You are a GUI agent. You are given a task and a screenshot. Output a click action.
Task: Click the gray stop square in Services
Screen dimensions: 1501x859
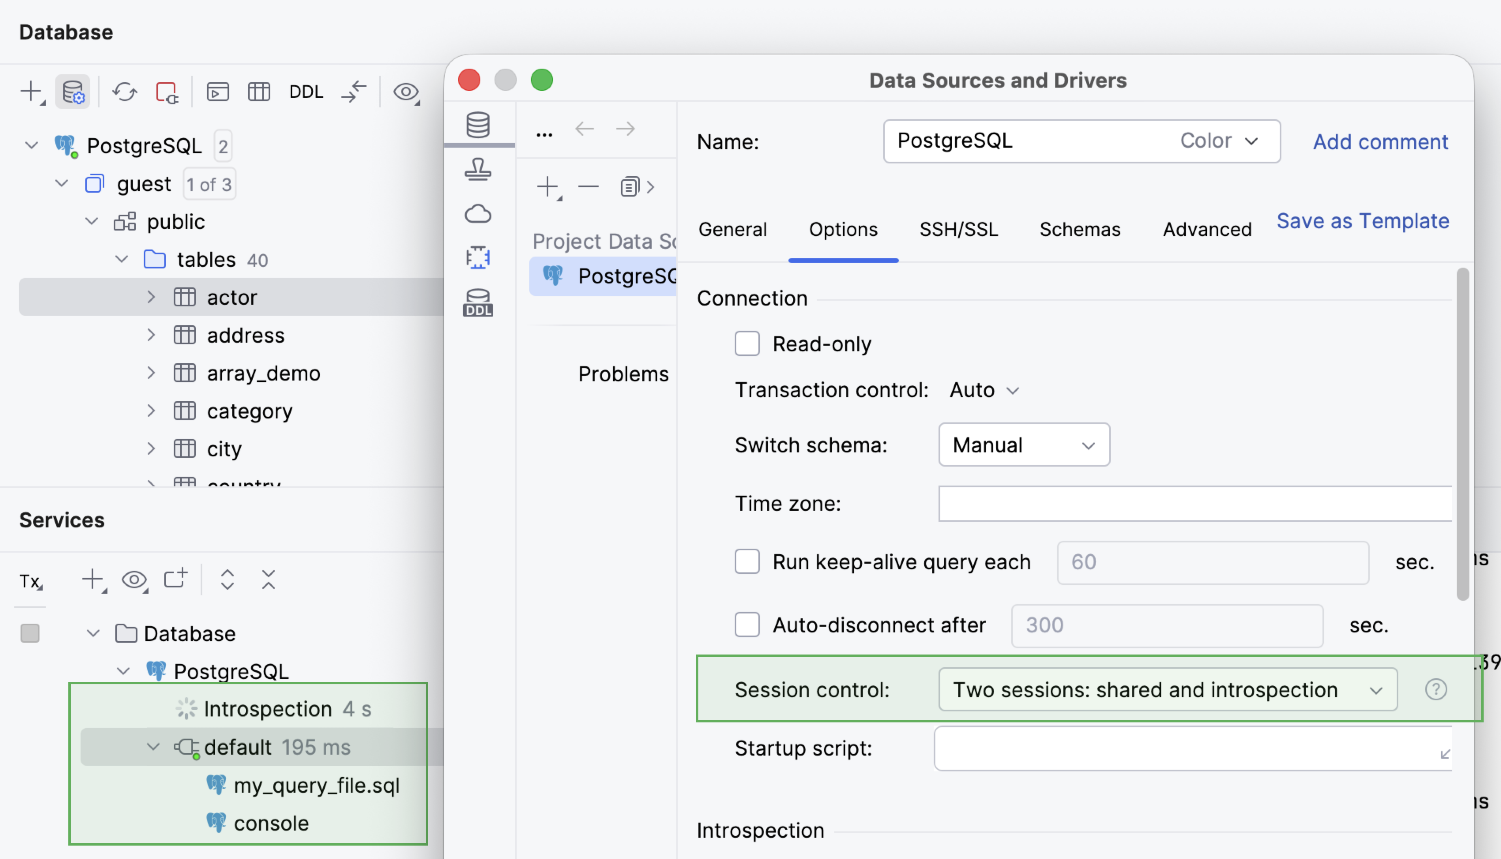click(30, 634)
